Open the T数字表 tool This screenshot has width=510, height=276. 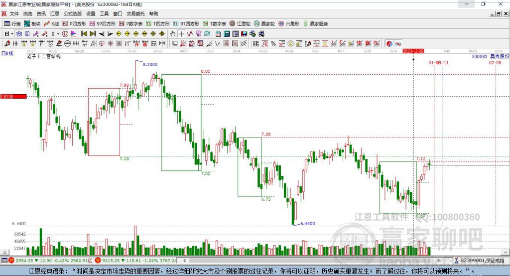(214, 24)
